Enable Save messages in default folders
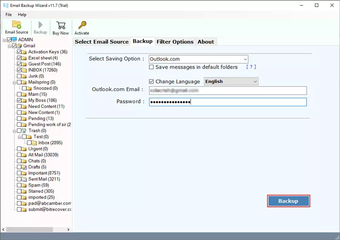Image resolution: width=340 pixels, height=240 pixels. 151,67
